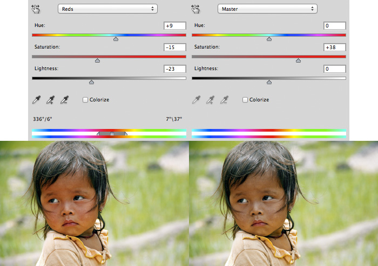This screenshot has height=266, width=378.
Task: Click the targeted adjustment hand icon in Reds panel
Action: (36, 9)
